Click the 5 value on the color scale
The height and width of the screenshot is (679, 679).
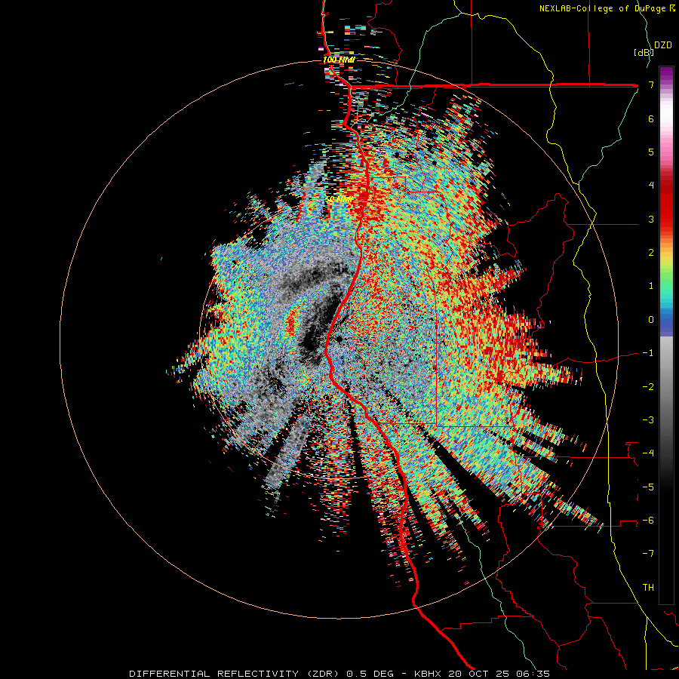coord(651,152)
